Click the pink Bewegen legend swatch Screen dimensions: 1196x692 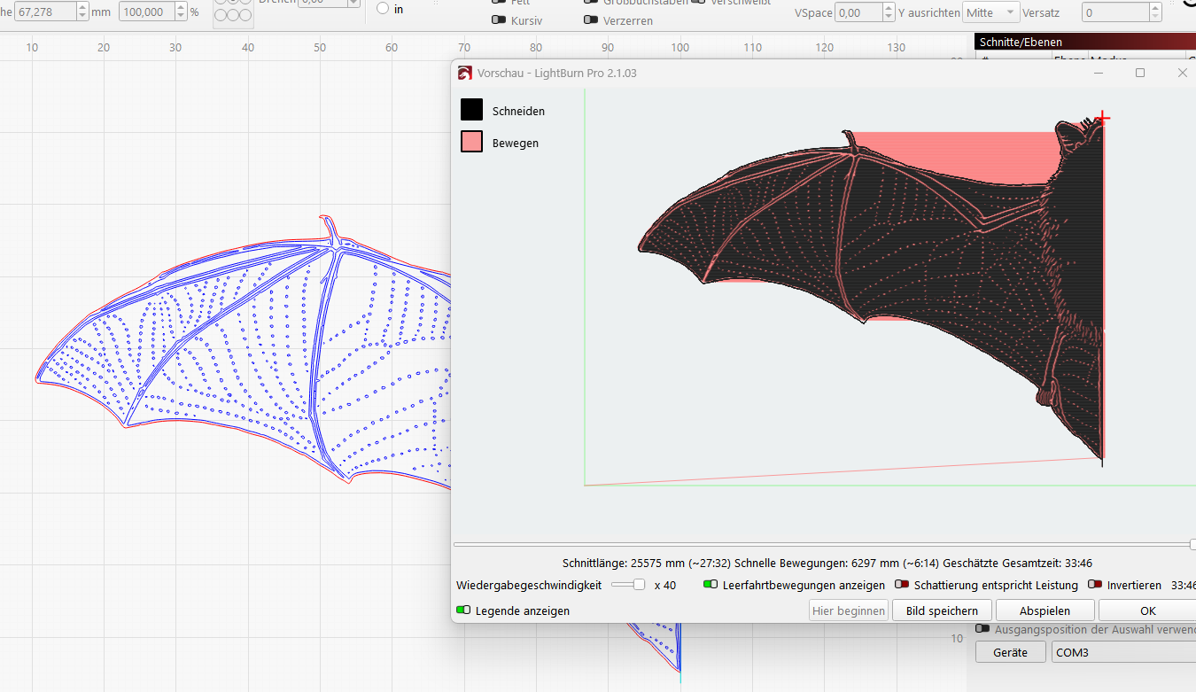tap(471, 142)
